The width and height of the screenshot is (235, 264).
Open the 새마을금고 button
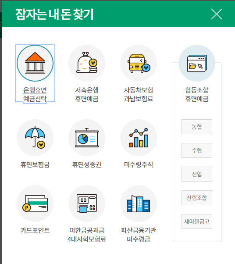pos(197,221)
